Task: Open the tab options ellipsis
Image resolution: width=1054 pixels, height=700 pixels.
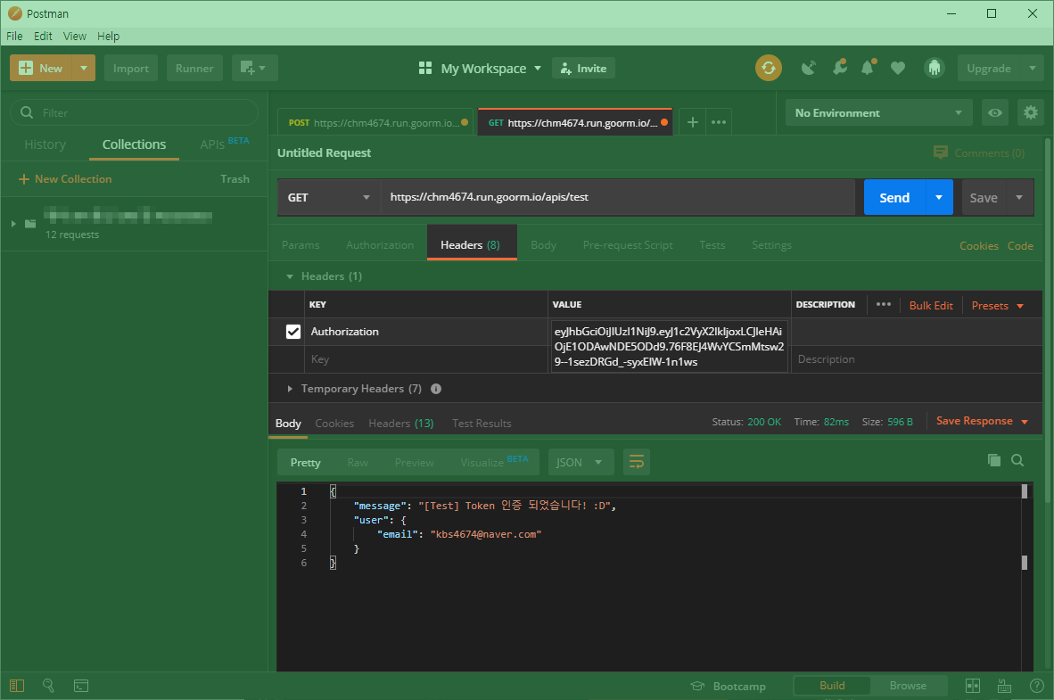Action: [x=719, y=122]
